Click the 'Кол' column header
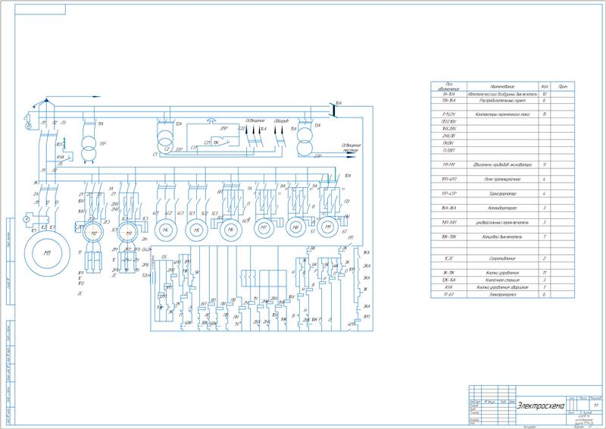 tap(545, 86)
